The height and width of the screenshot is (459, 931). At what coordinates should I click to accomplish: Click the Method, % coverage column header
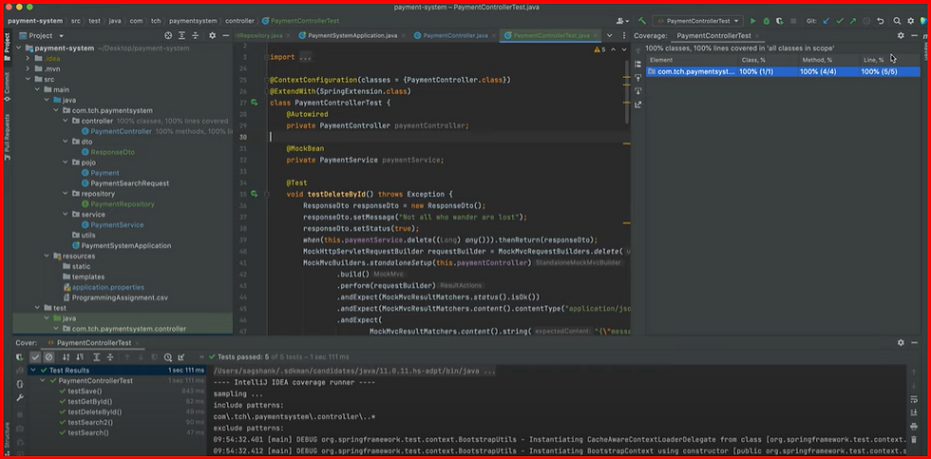tap(817, 60)
